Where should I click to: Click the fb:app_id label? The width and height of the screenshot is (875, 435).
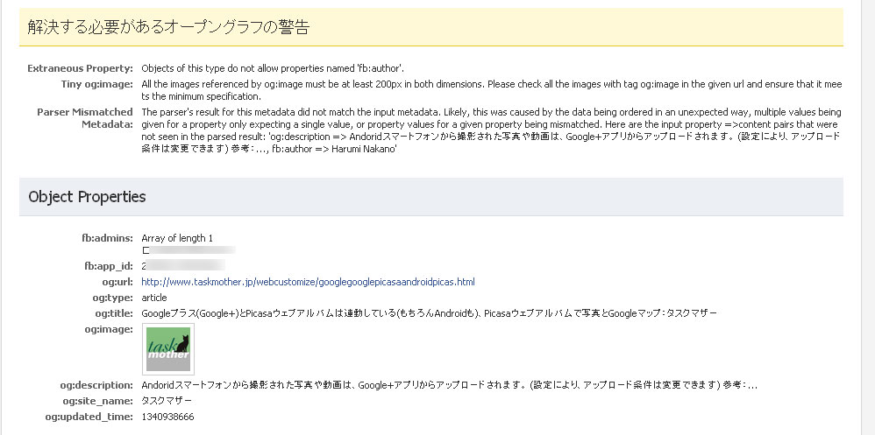coord(108,266)
